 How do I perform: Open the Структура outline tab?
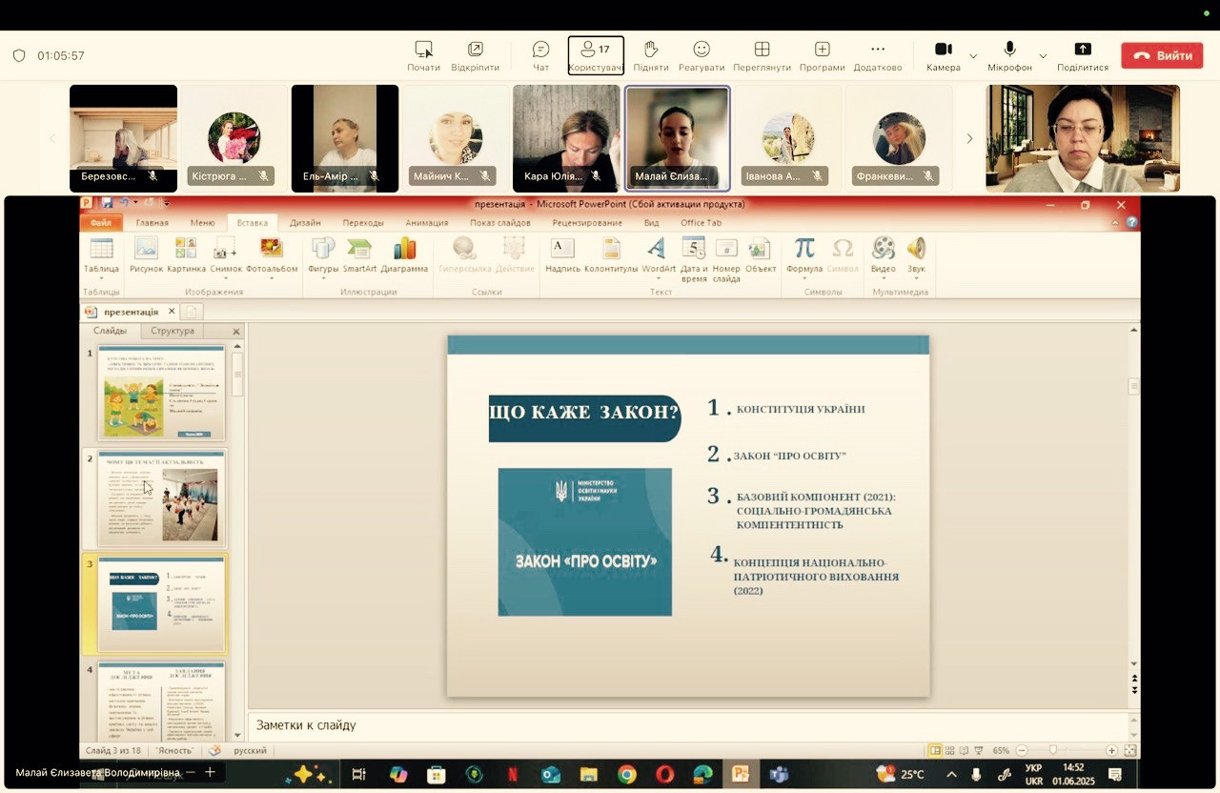(172, 331)
